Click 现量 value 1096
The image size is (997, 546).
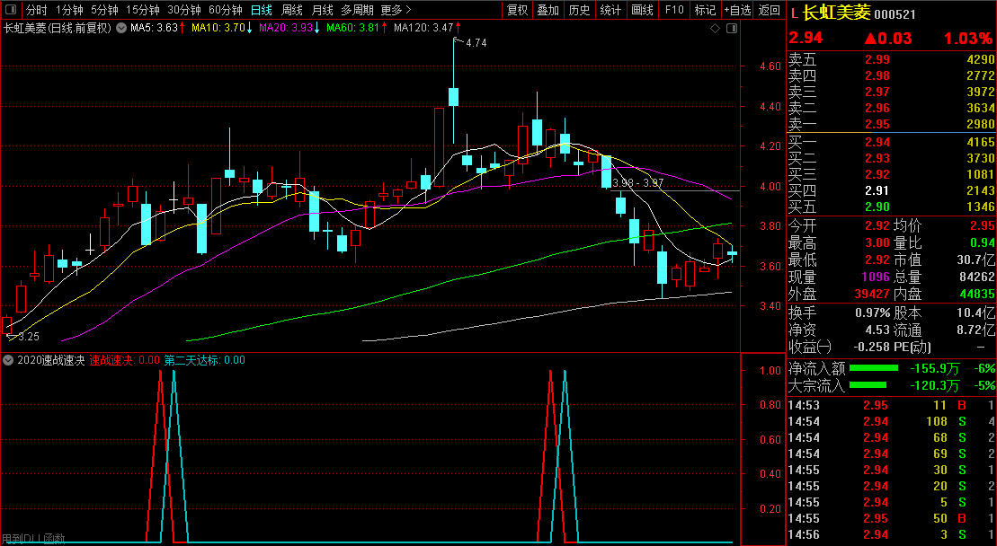tap(876, 277)
